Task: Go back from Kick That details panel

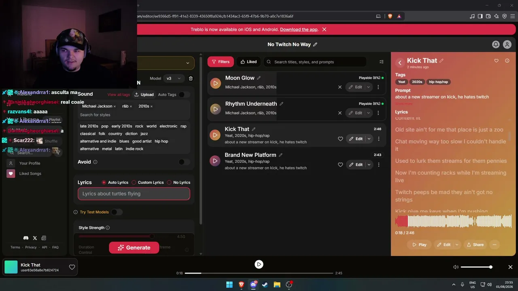Action: tap(400, 63)
